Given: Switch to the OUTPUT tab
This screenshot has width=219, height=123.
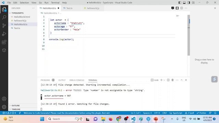Looking at the screenshot, I should 62,80.
